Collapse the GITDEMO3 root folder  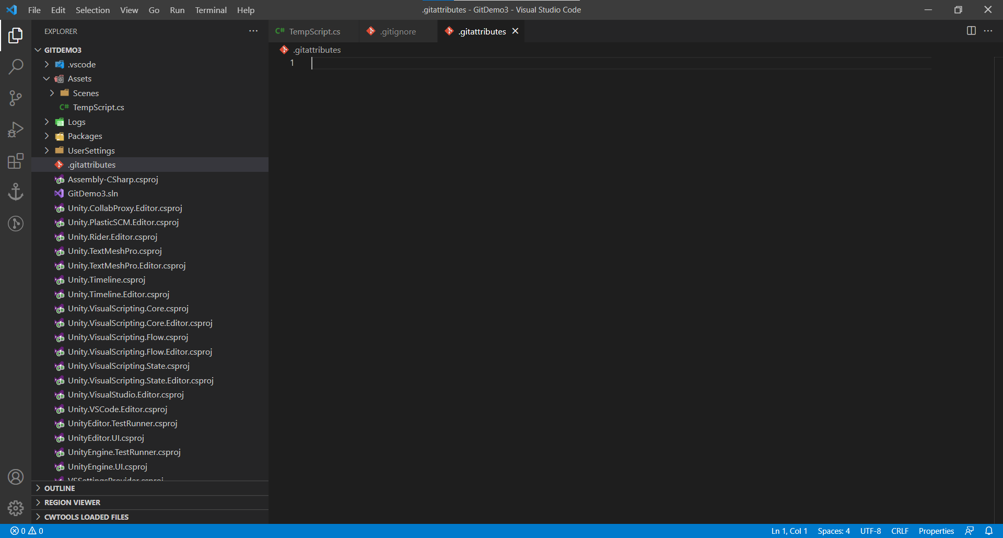(x=38, y=50)
